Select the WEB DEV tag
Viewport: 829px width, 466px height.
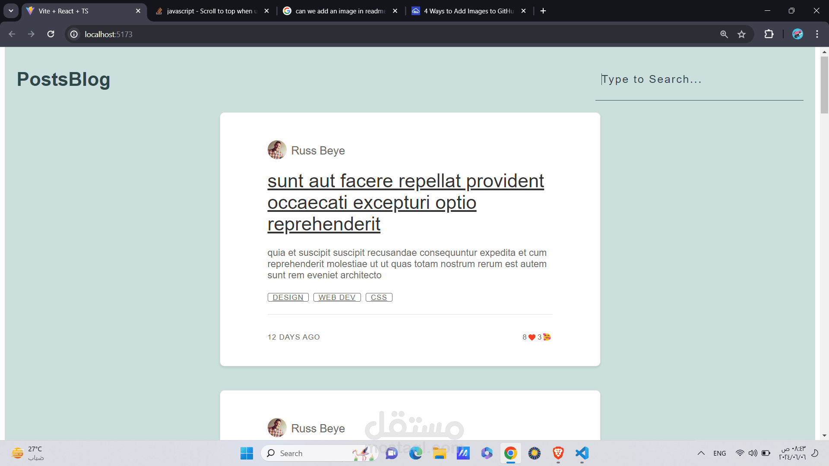point(337,297)
